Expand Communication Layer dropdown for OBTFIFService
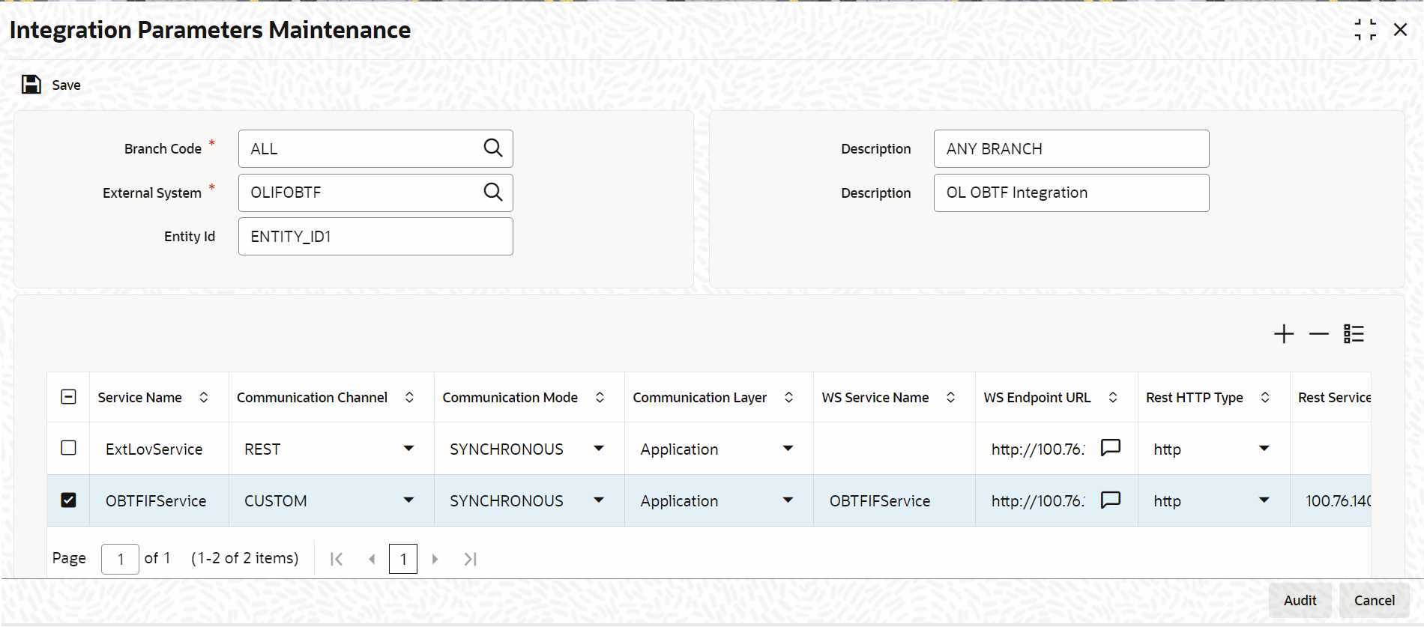 tap(788, 500)
